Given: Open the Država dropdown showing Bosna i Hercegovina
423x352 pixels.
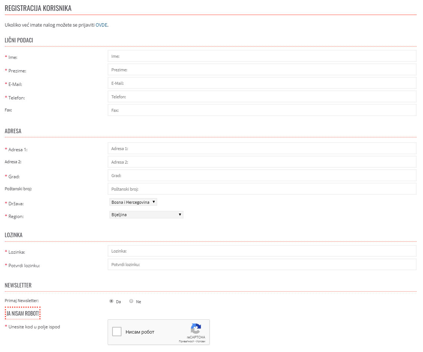Looking at the screenshot, I should 133,202.
